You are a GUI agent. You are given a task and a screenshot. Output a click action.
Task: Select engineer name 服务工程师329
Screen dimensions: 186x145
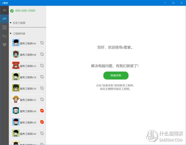[x=28, y=89]
